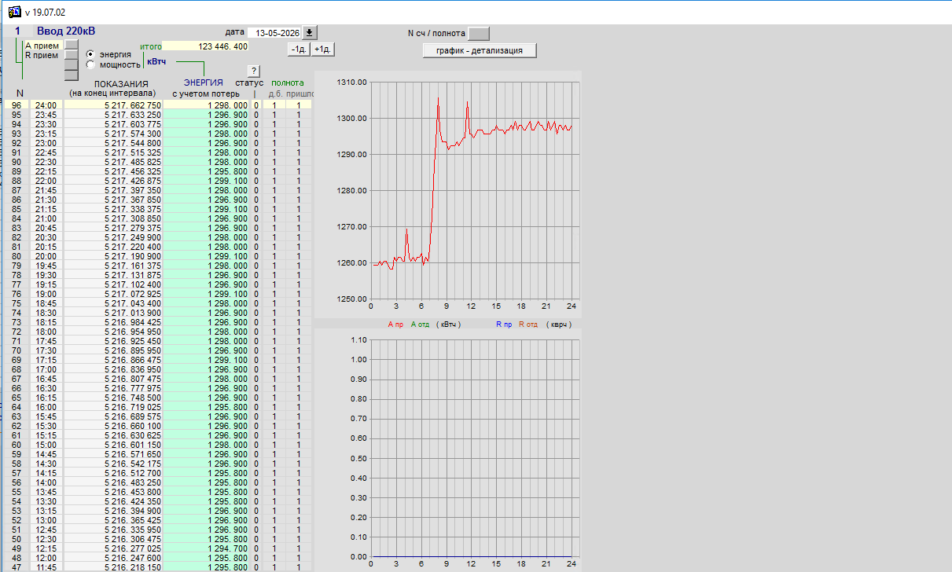Select reading 5 216. 571 650
Image resolution: width=952 pixels, height=572 pixels.
(x=113, y=453)
